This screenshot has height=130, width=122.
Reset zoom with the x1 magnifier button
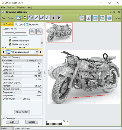39,32
